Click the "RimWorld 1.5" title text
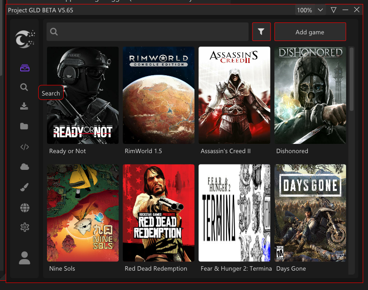Image resolution: width=368 pixels, height=290 pixels. click(x=143, y=151)
